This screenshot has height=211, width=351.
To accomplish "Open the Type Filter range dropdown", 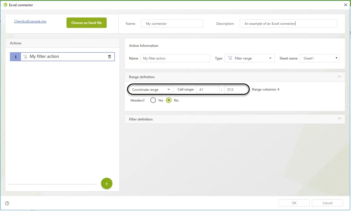I will coord(249,58).
